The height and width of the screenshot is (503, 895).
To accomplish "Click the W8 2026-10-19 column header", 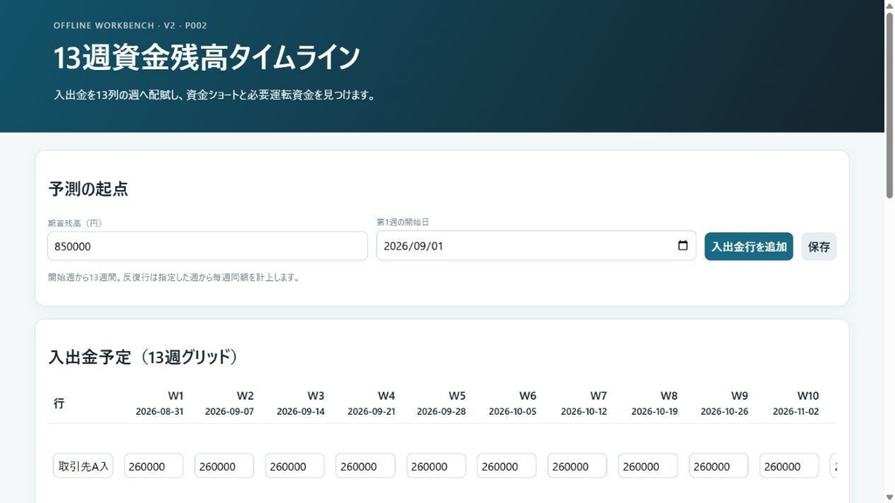I will (654, 403).
